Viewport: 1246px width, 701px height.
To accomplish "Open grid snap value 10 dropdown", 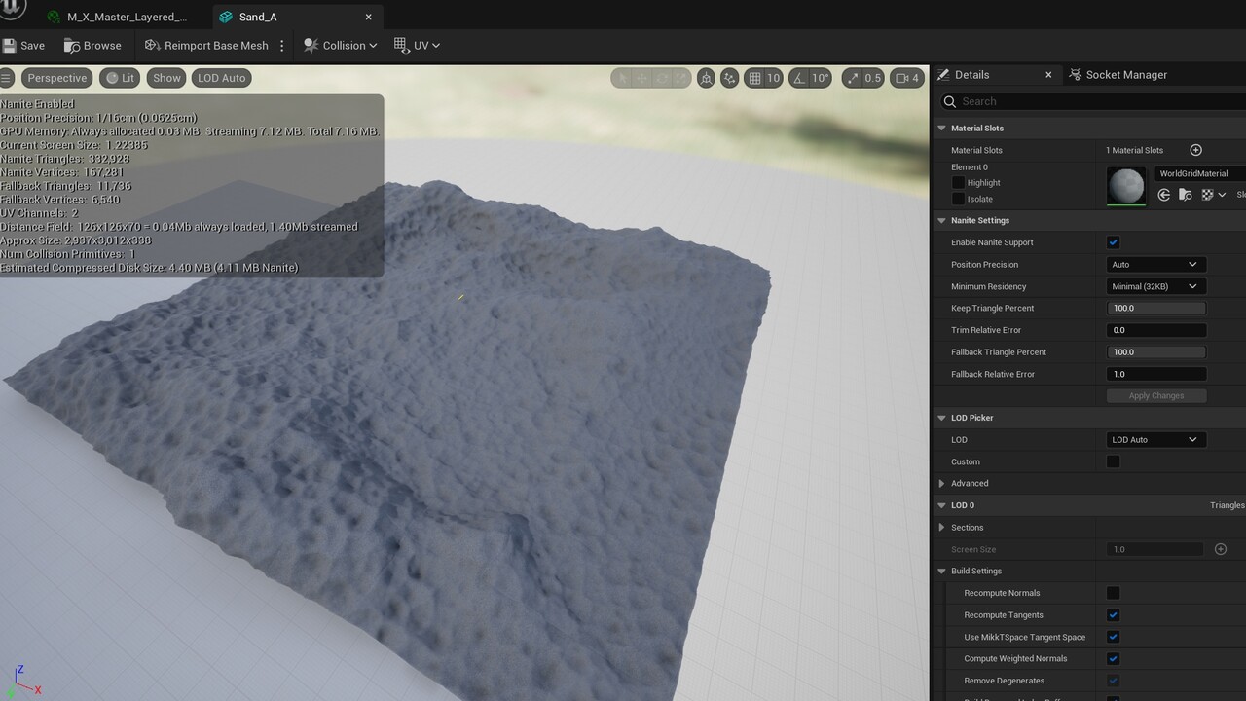I will pos(773,78).
